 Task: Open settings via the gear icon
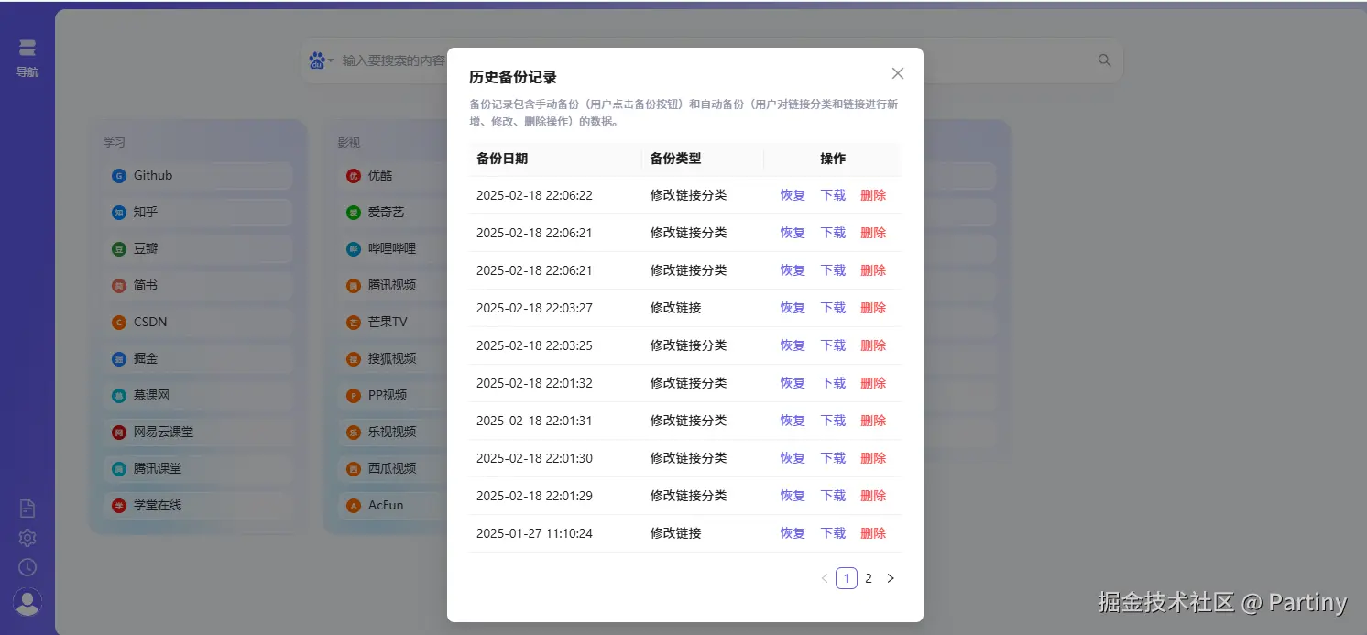[x=27, y=538]
